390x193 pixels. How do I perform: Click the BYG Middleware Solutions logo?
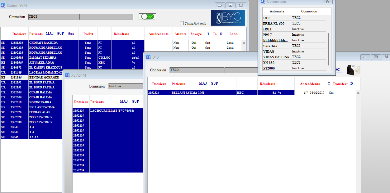click(x=228, y=18)
